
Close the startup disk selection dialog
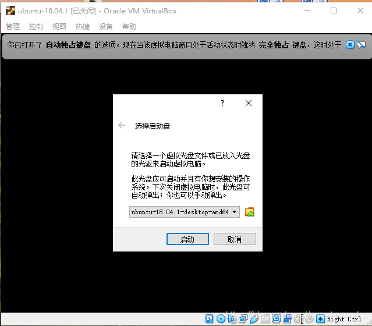click(249, 103)
